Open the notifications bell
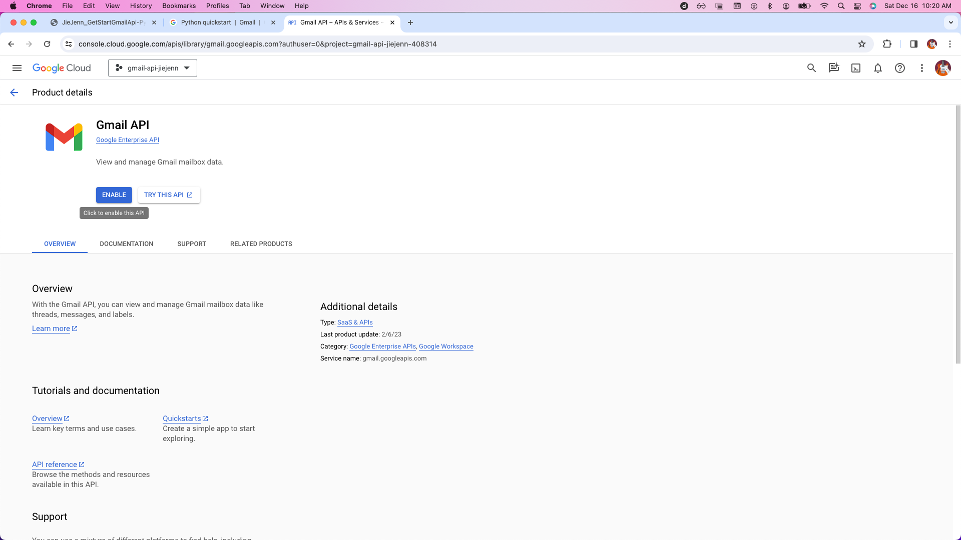 pos(878,68)
